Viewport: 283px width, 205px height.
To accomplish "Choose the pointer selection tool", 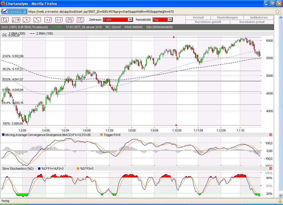I will tap(27, 20).
